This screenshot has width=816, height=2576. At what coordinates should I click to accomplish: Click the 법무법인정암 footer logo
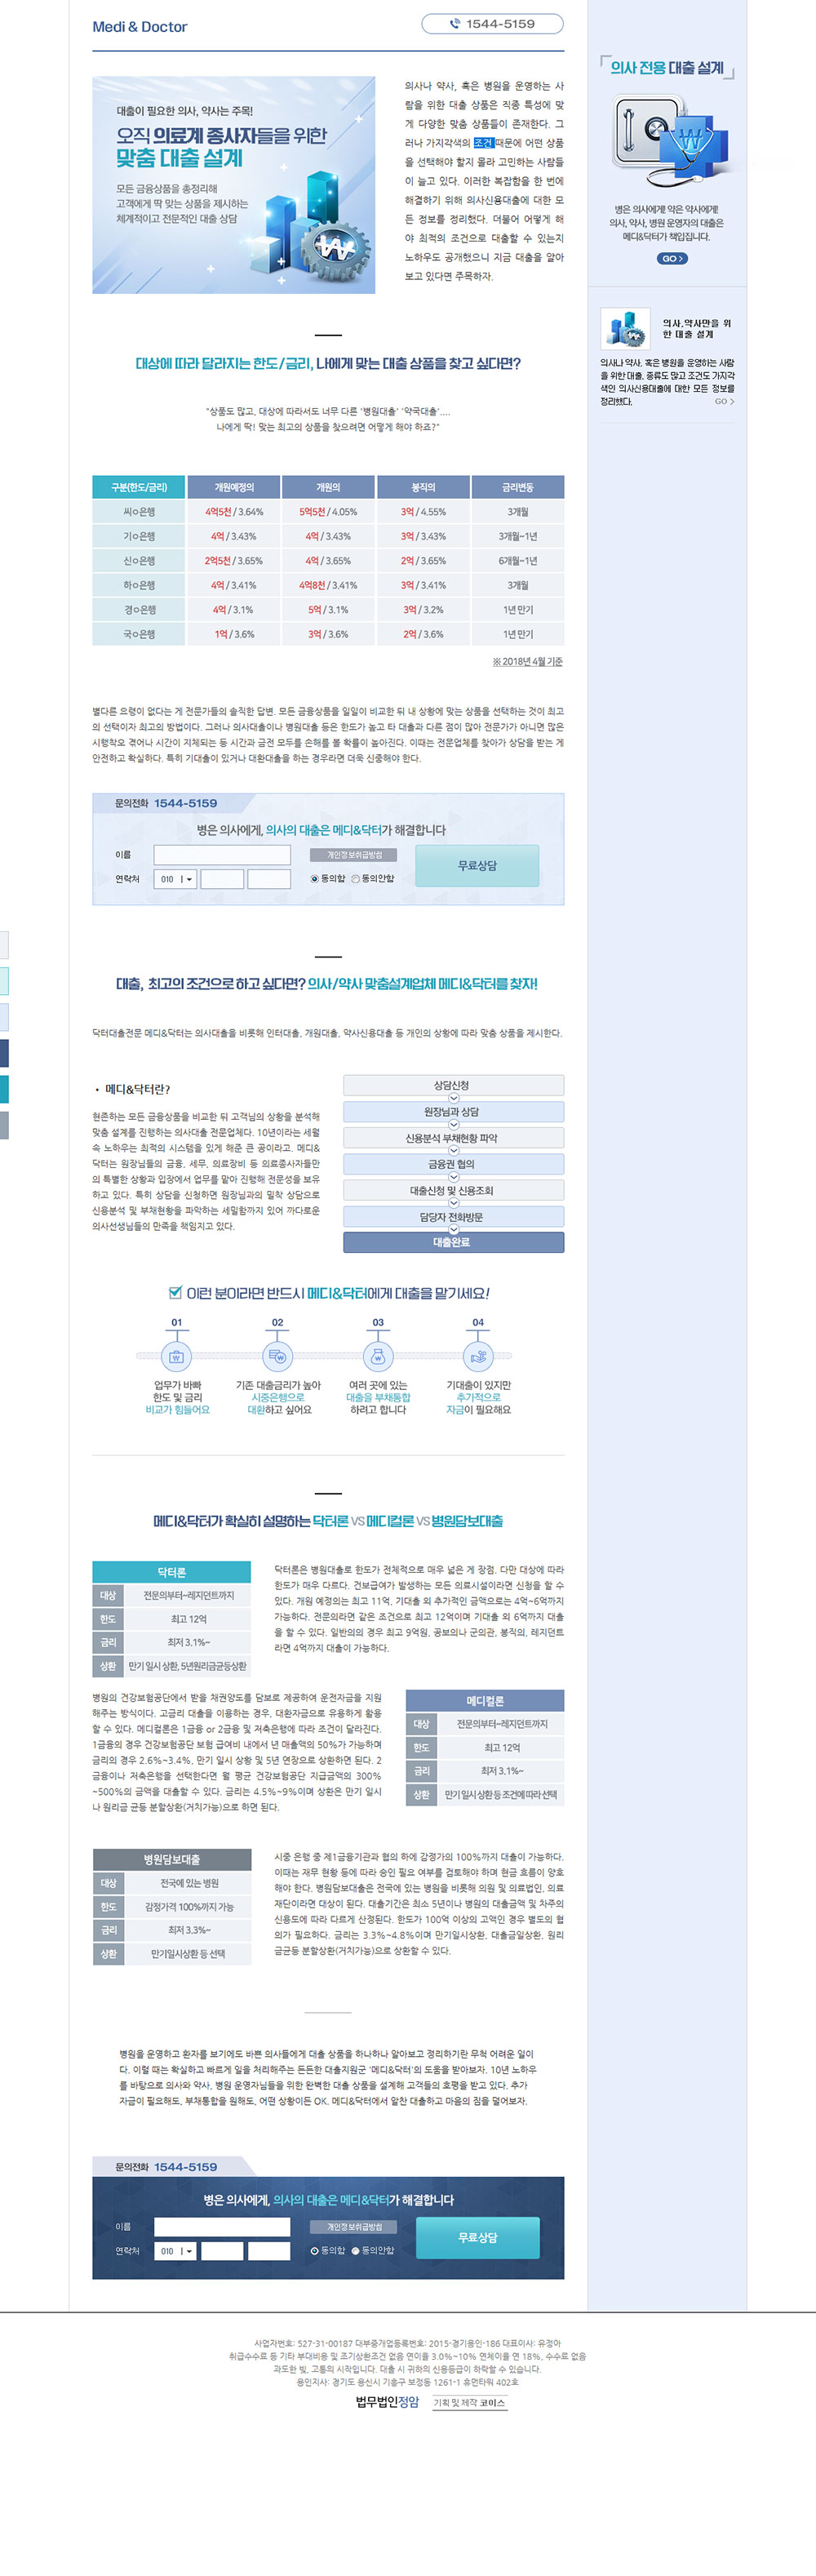pyautogui.click(x=387, y=2402)
